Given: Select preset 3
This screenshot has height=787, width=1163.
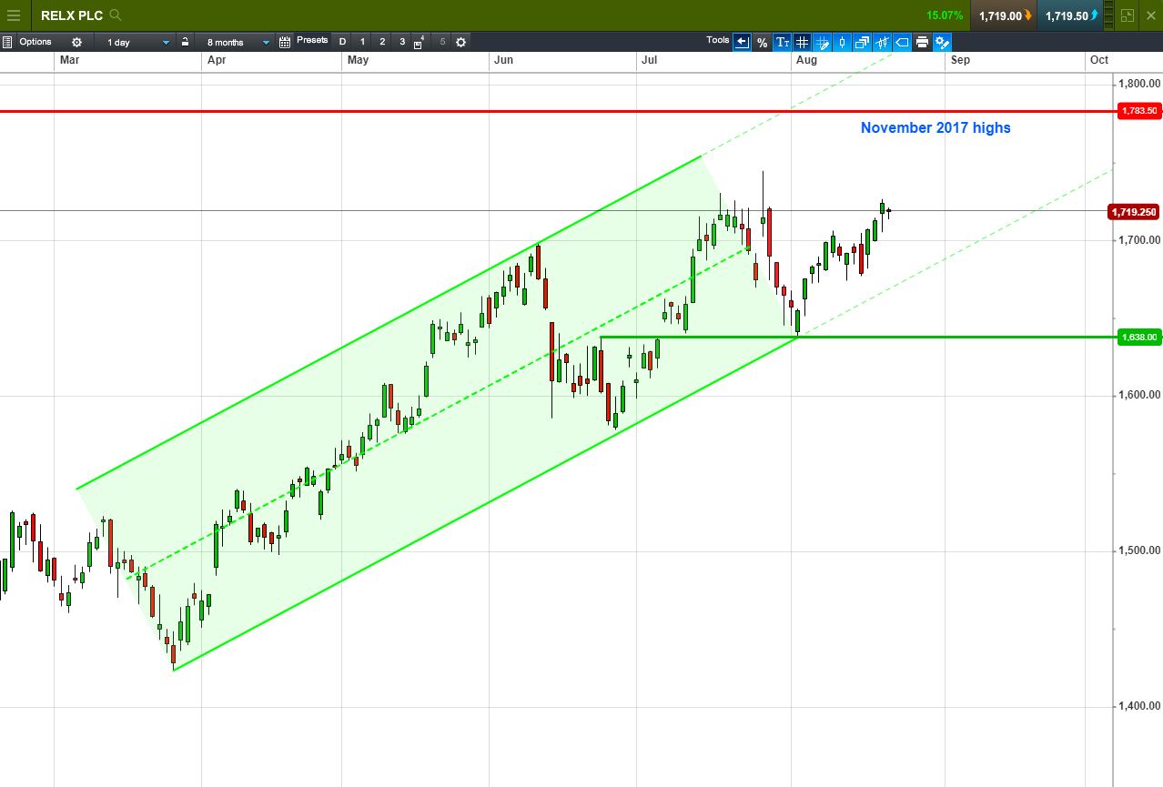Looking at the screenshot, I should click(x=402, y=42).
